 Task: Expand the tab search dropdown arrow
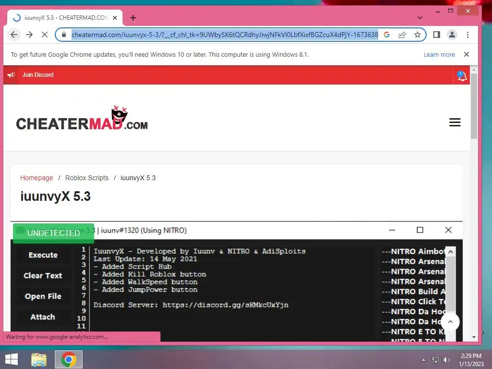420,18
